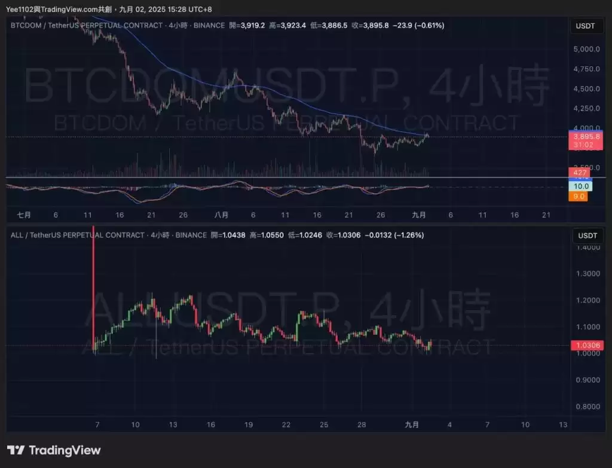
Task: Click the red 3,895.8 price tag
Action: [584, 136]
